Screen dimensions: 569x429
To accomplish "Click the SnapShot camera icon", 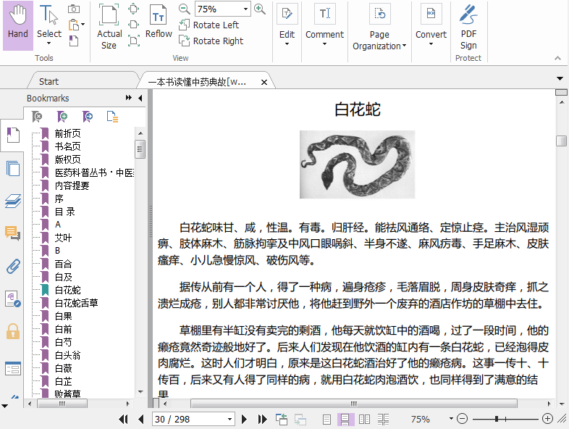I will point(74,9).
